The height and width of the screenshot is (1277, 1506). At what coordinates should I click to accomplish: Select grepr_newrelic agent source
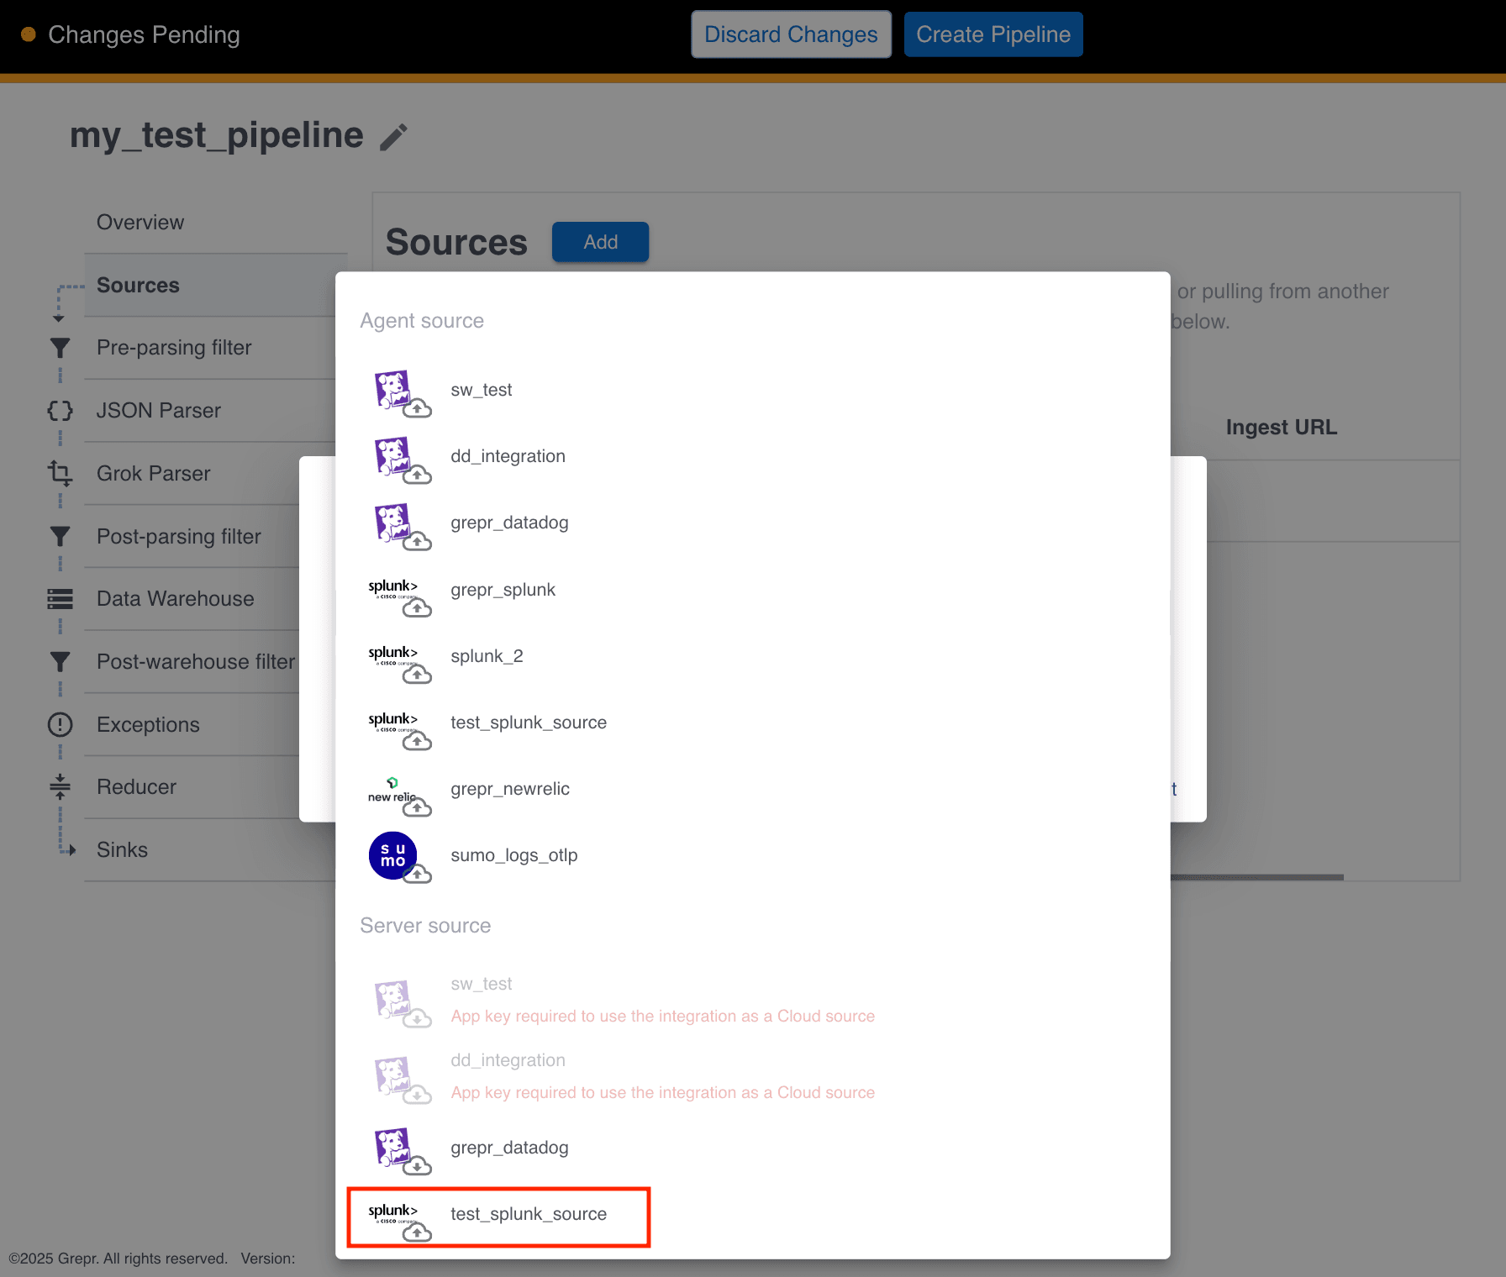(x=752, y=789)
